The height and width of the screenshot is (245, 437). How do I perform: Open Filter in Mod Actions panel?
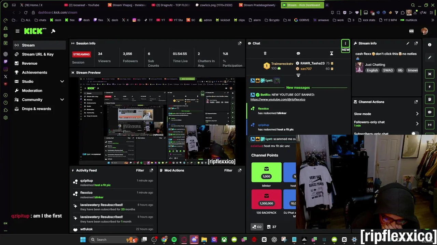(228, 170)
